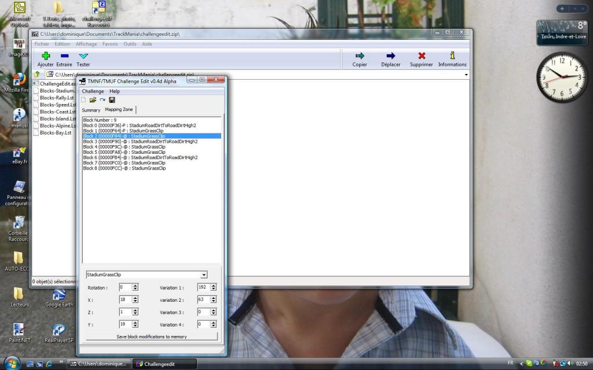
Task: Click the Variation 1 spinner arrows
Action: click(213, 287)
